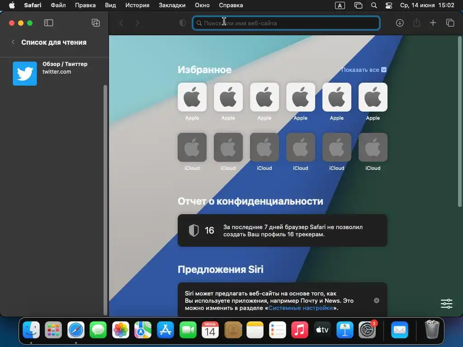Image resolution: width=463 pixels, height=347 pixels.
Task: Open the Правка menu
Action: pyautogui.click(x=85, y=5)
